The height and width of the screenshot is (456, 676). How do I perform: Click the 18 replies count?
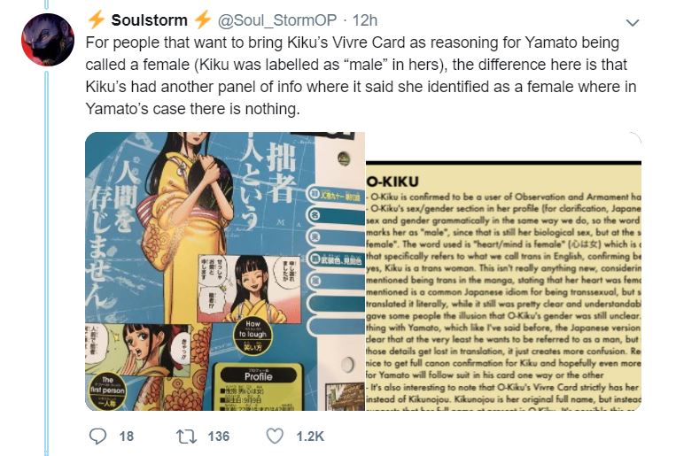tap(127, 437)
